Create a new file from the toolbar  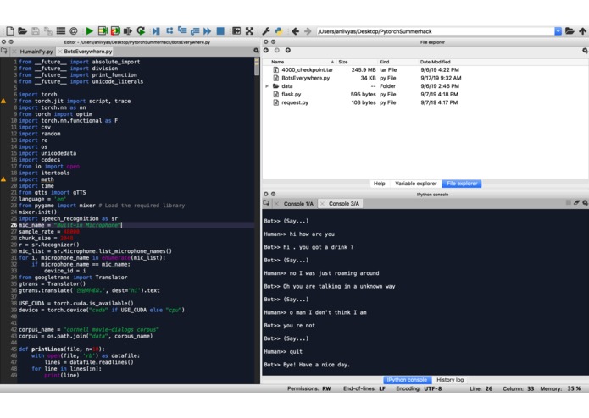pyautogui.click(x=10, y=31)
